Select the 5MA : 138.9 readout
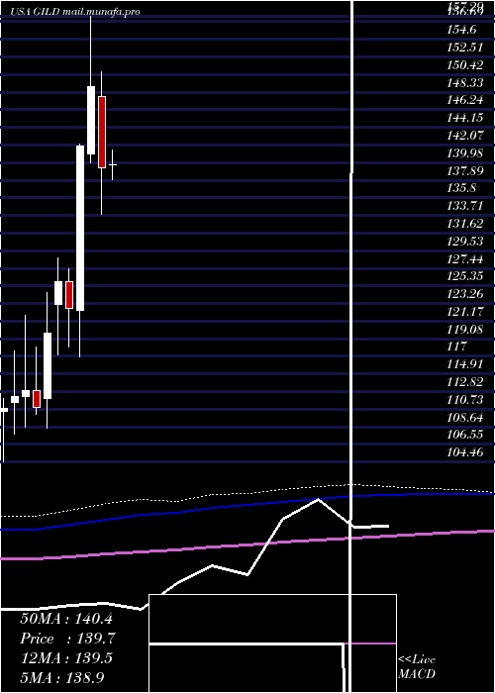The width and height of the screenshot is (495, 693). coord(62,677)
